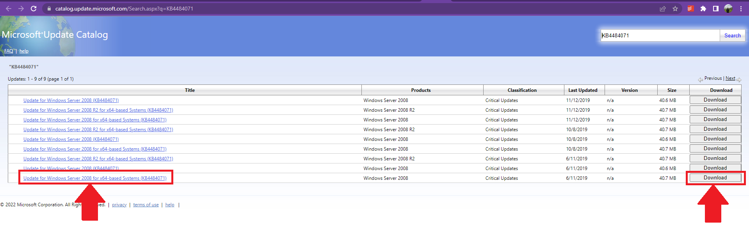This screenshot has height=230, width=749.
Task: Open 10/8/2019 40.6 MB Server 2008 update link
Action: (x=71, y=139)
